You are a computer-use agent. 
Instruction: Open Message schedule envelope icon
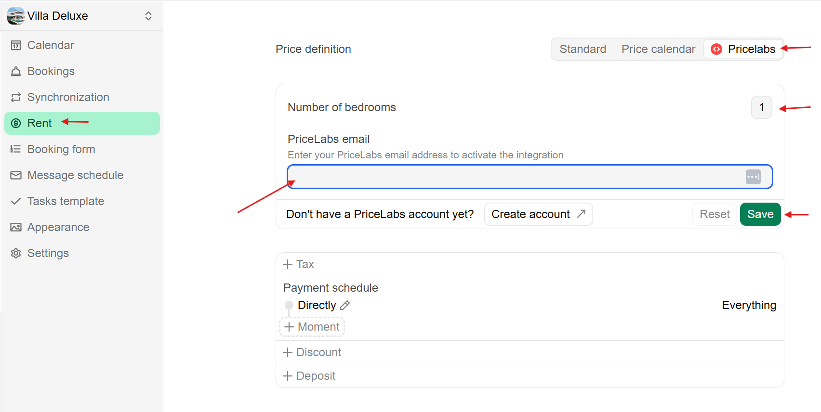[16, 175]
